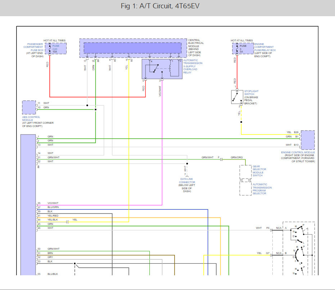Click the automatic transmission program selector box
335x290 pixels.
click(x=245, y=188)
